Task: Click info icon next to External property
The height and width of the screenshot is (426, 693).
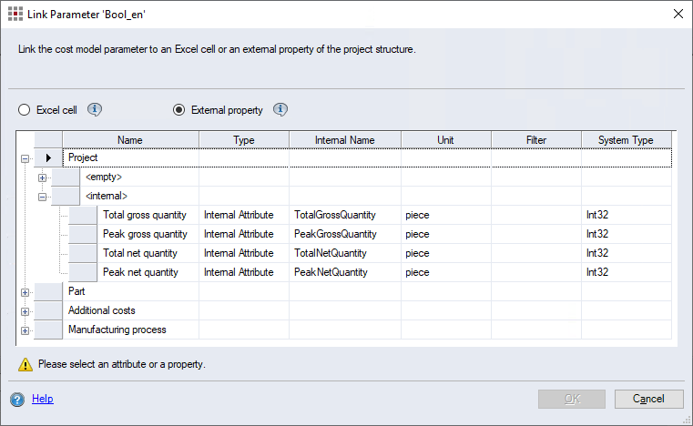Action: pos(280,110)
